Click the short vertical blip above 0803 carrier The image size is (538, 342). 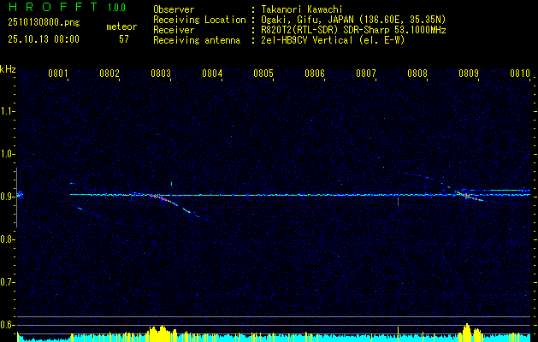coord(171,184)
